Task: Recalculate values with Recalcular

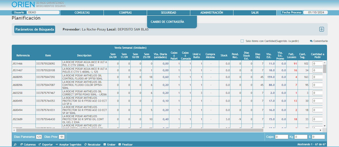Action: [92, 145]
